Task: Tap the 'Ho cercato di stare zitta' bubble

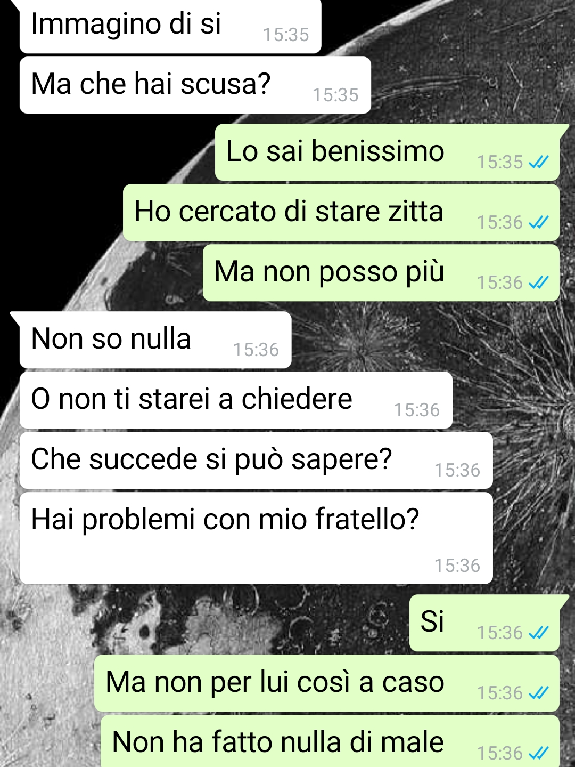Action: click(x=341, y=213)
